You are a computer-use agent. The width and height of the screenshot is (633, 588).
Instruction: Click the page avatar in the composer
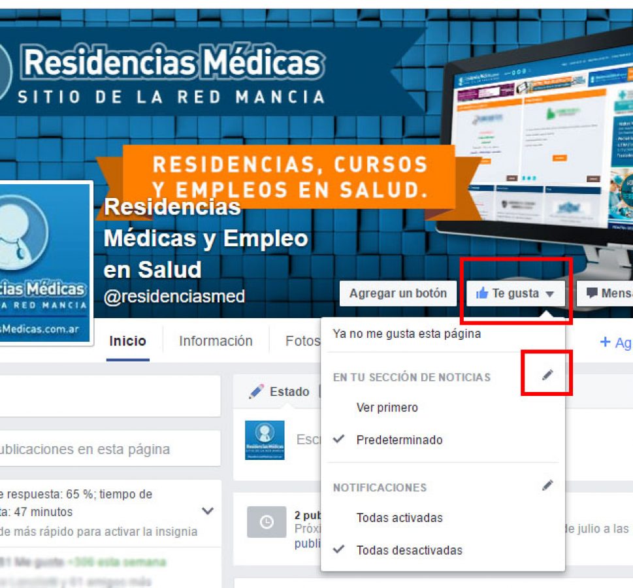(x=265, y=440)
